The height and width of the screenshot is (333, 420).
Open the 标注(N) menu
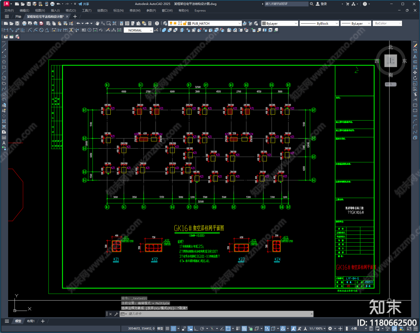pos(118,10)
